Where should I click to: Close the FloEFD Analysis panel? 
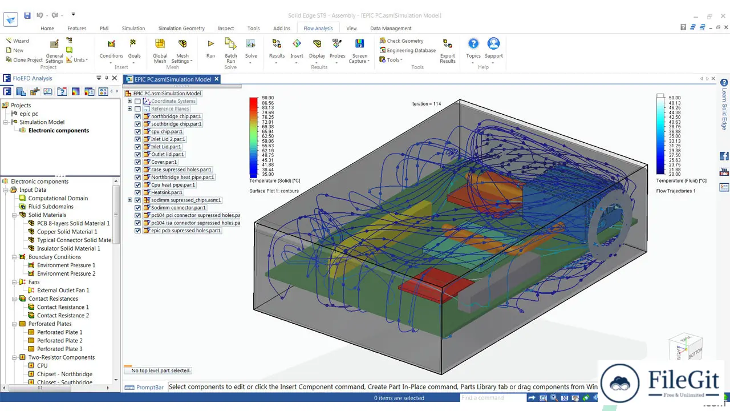click(115, 78)
